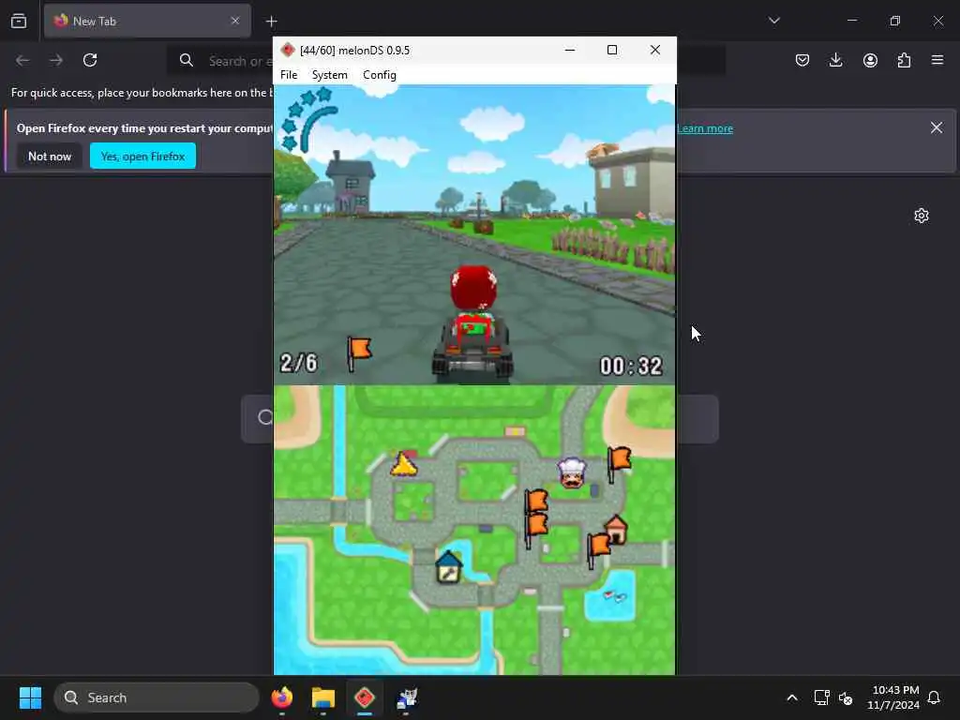Screen dimensions: 960x720
Task: Click the chef character icon on the map
Action: tap(572, 472)
